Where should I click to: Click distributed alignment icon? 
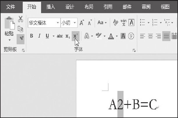coord(175,36)
